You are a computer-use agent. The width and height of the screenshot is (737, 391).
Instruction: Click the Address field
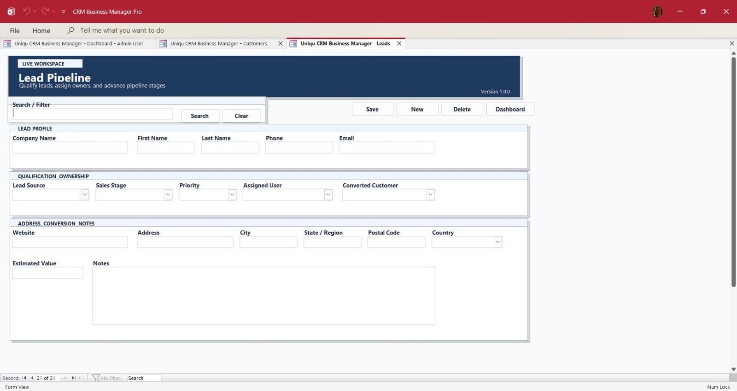coord(185,242)
